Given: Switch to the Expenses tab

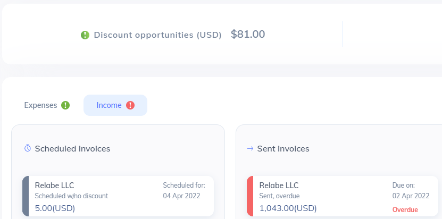Looking at the screenshot, I should pyautogui.click(x=41, y=105).
